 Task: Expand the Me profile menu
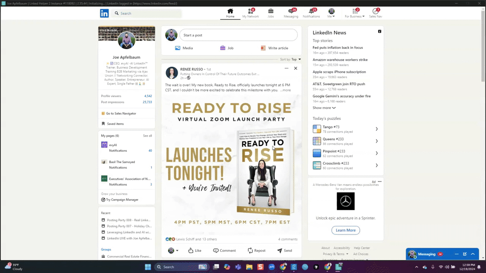click(x=331, y=13)
